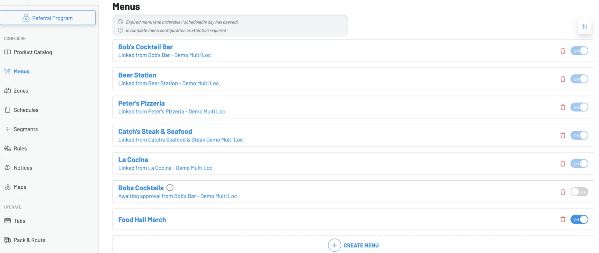Toggle off the Food Hall Merch menu
The height and width of the screenshot is (253, 599).
[579, 219]
